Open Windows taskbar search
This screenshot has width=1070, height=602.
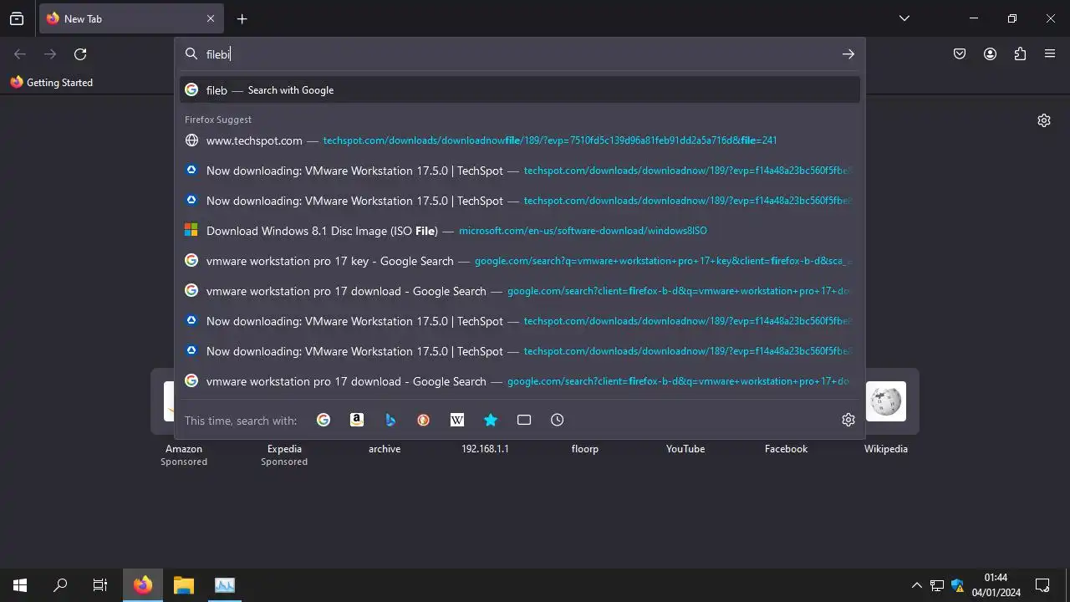tap(60, 585)
